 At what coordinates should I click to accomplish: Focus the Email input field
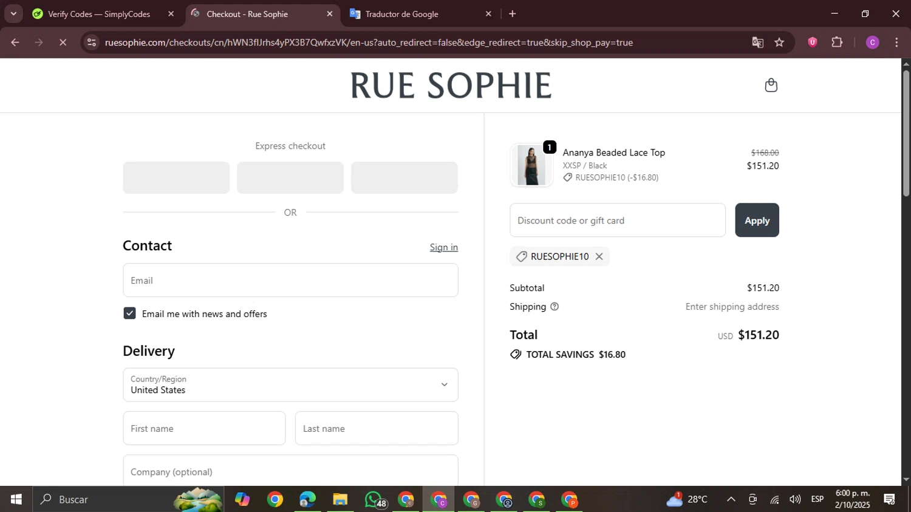pyautogui.click(x=290, y=280)
